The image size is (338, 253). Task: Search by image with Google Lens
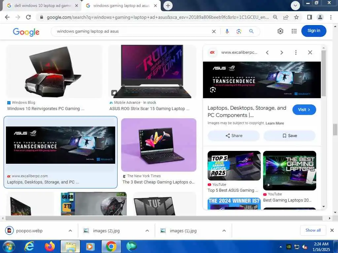pyautogui.click(x=239, y=31)
